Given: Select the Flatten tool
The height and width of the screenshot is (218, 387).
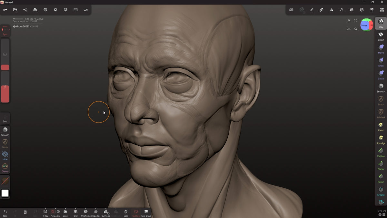Looking at the screenshot, I should click(x=381, y=152).
